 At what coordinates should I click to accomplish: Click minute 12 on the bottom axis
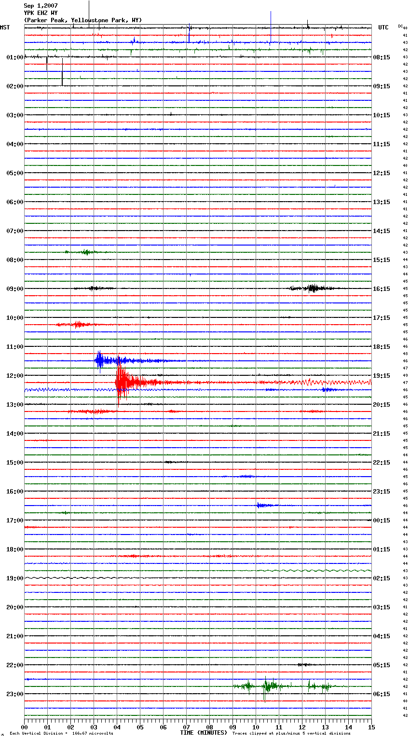coord(302,727)
